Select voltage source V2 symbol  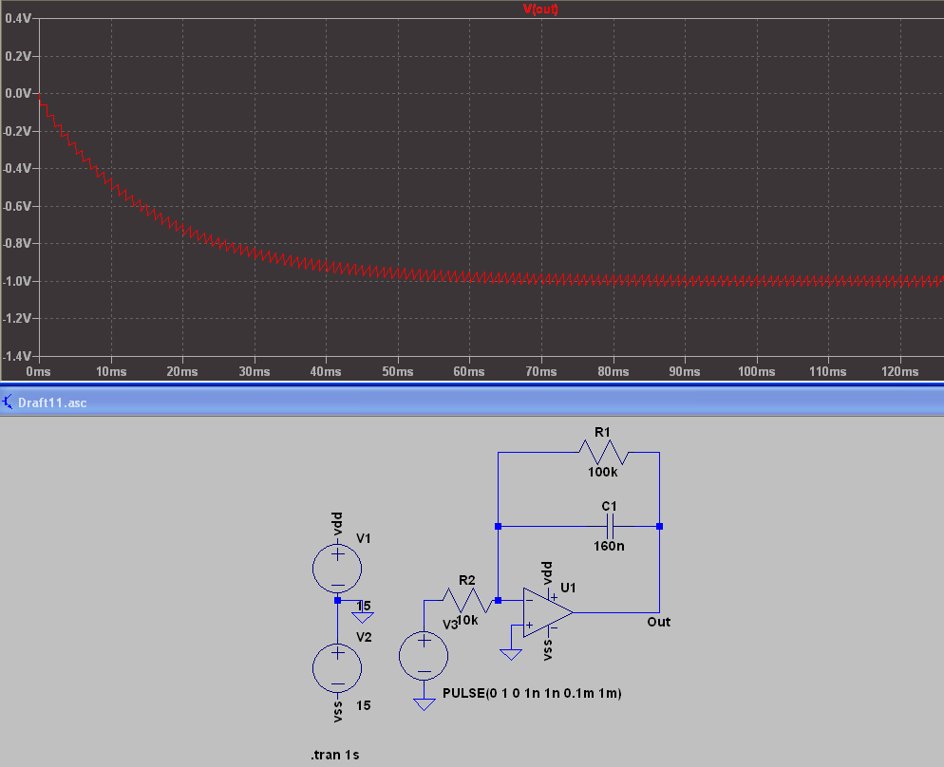pyautogui.click(x=337, y=667)
